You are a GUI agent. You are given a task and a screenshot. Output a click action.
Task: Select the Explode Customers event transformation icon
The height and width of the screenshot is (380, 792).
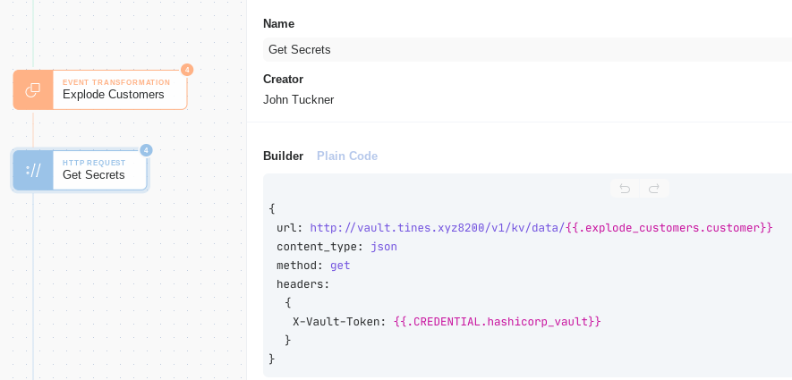point(33,89)
